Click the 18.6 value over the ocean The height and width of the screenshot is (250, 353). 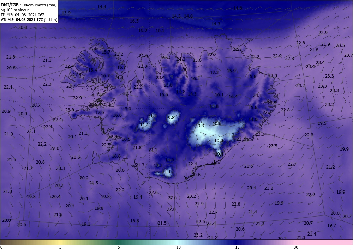[134, 221]
